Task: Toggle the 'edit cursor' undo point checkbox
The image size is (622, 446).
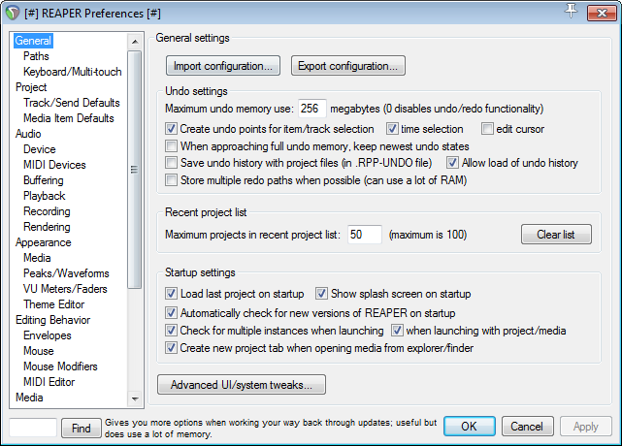Action: (488, 129)
